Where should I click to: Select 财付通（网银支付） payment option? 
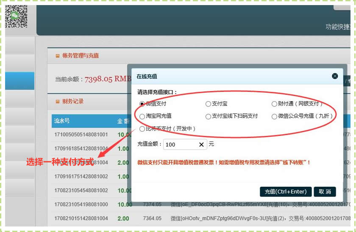(x=275, y=104)
